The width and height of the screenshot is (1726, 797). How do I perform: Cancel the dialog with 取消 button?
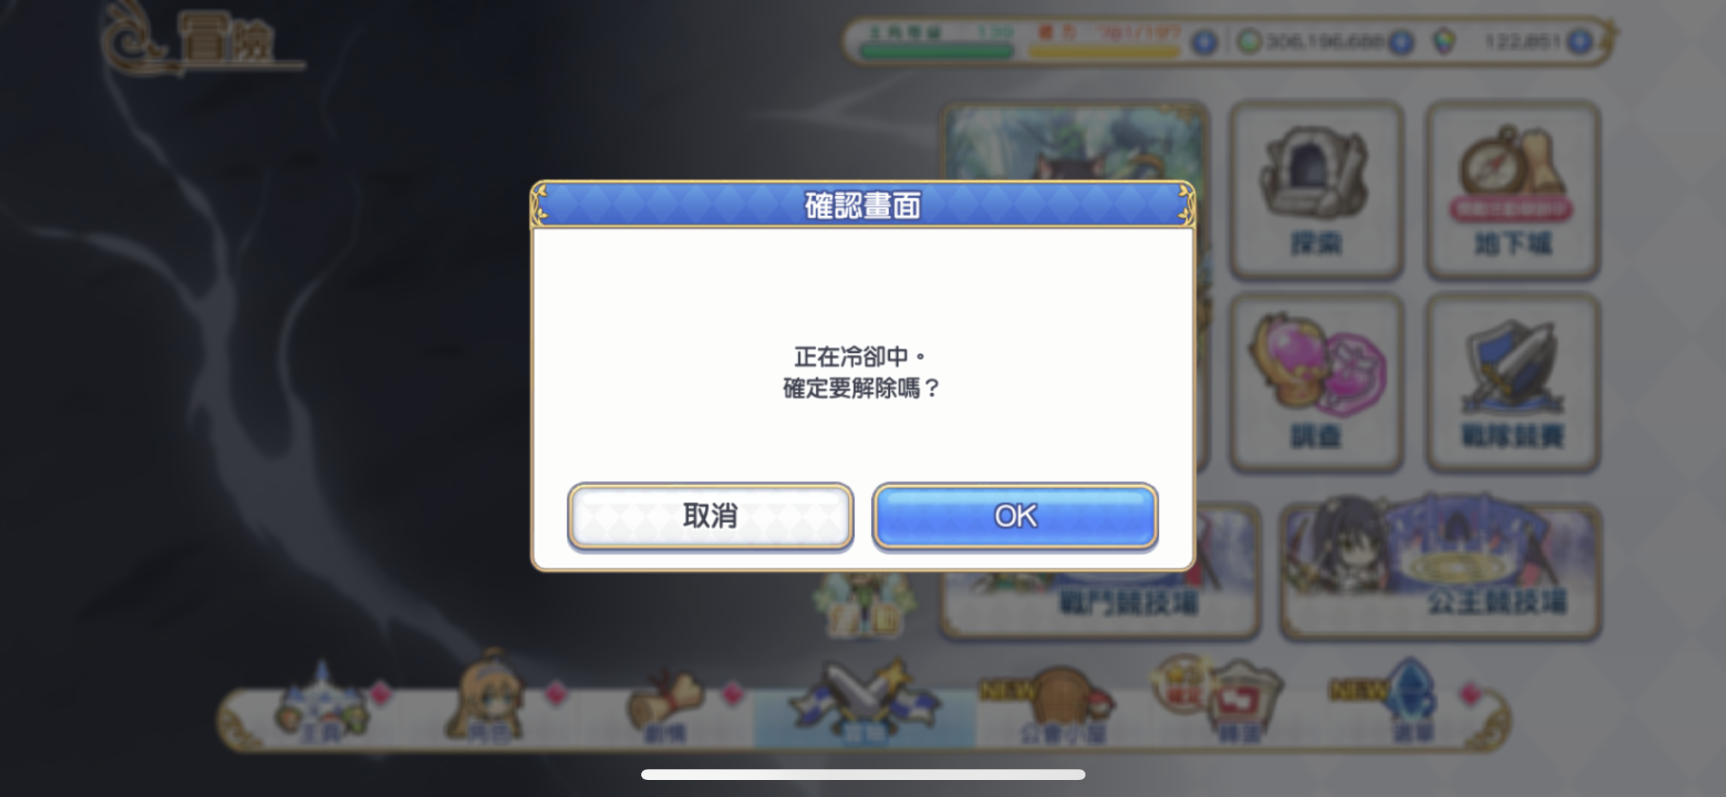[x=710, y=516]
